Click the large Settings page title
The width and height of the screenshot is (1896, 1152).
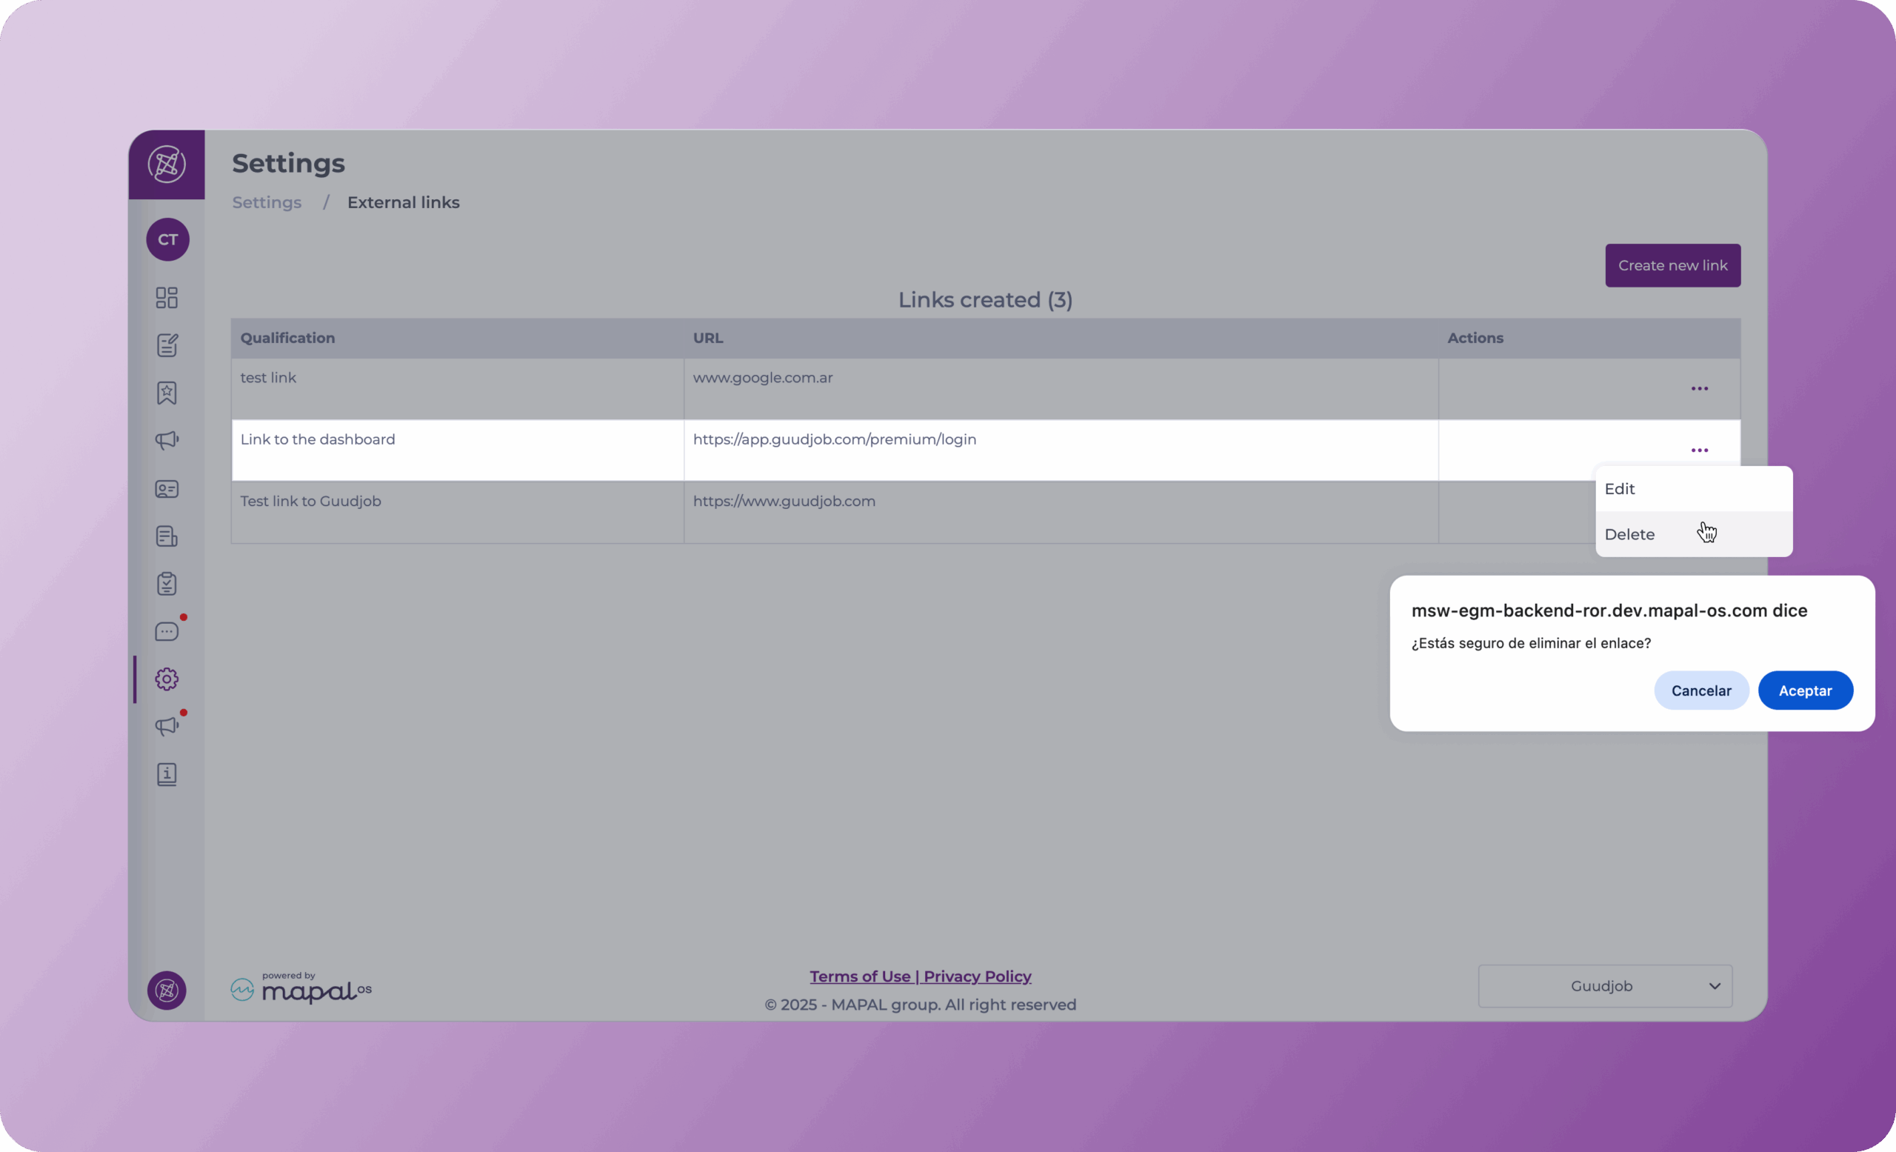289,163
